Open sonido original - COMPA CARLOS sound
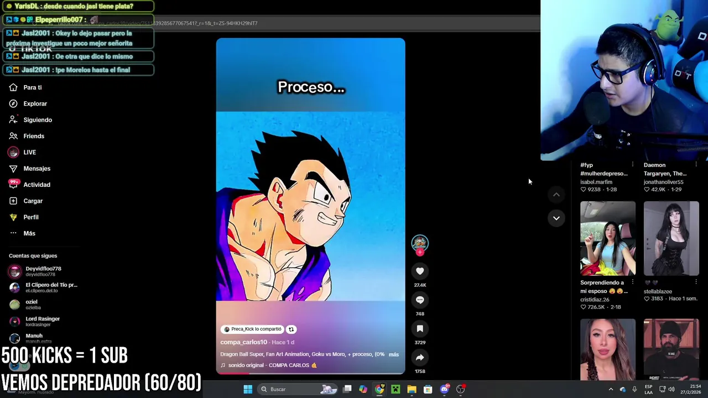Image resolution: width=708 pixels, height=398 pixels. tap(269, 365)
